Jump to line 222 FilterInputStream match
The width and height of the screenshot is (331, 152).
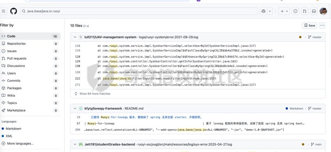pos(78,78)
